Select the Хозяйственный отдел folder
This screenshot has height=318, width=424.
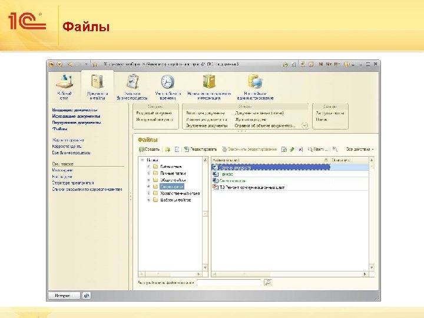click(x=180, y=193)
